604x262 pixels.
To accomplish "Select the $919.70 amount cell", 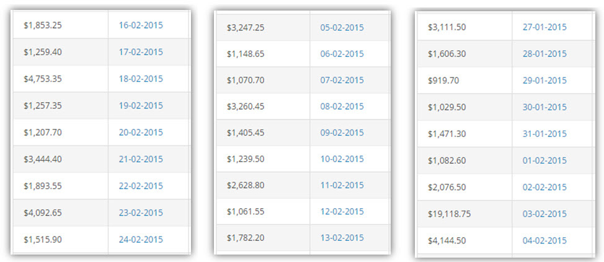I will click(x=464, y=81).
